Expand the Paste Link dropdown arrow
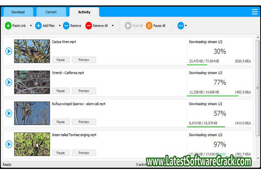The image size is (261, 174). click(31, 26)
